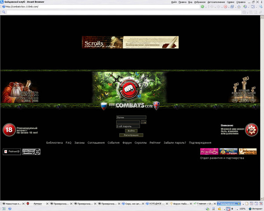Click the full screen view icon
Image resolution: width=264 pixels, height=211 pixels.
[253, 7]
